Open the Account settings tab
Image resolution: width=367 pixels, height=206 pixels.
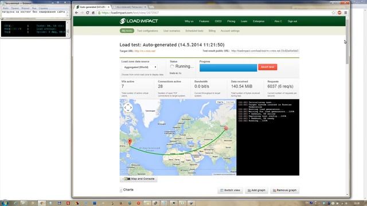230,31
